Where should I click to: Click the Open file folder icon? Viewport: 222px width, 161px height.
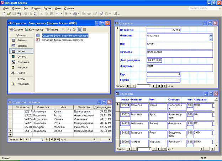(x=9, y=14)
